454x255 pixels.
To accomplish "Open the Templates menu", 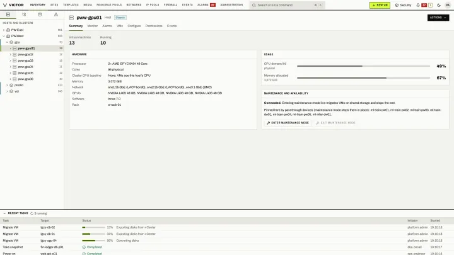I will point(71,5).
